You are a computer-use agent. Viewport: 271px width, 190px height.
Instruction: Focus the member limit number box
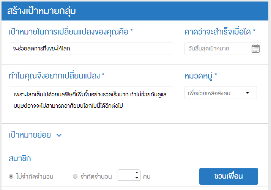(126, 176)
